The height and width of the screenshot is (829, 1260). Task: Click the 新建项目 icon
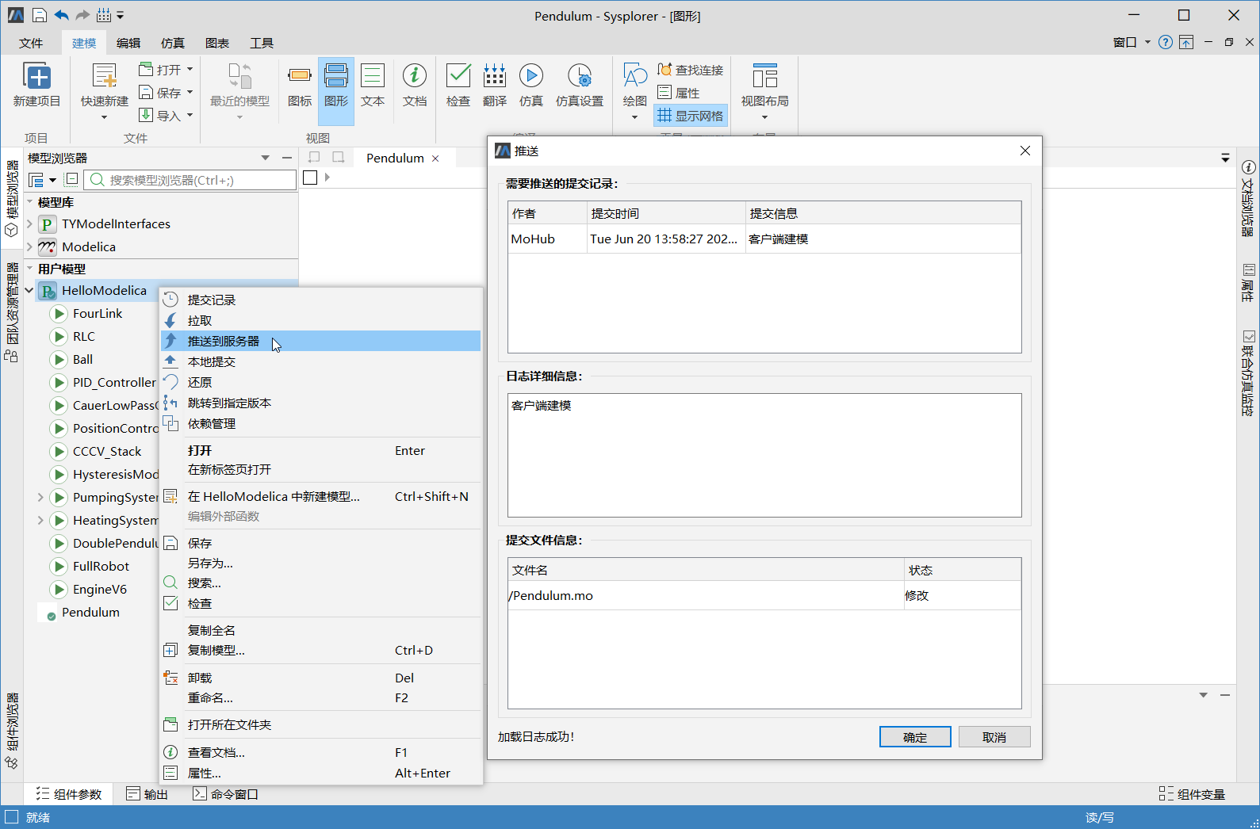pos(37,77)
